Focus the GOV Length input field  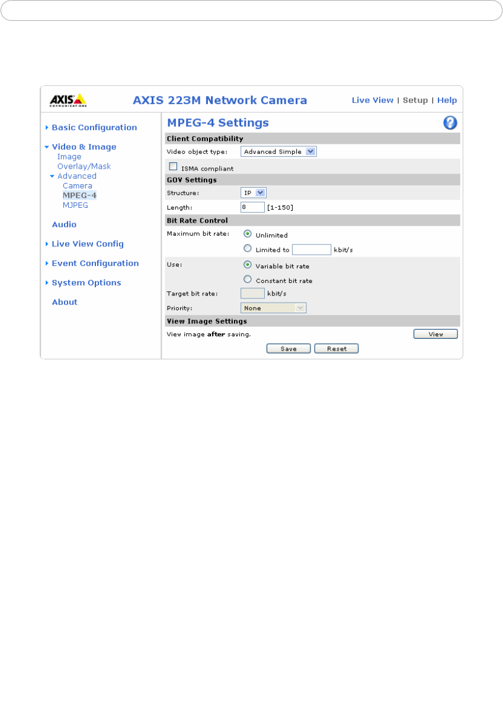click(252, 207)
